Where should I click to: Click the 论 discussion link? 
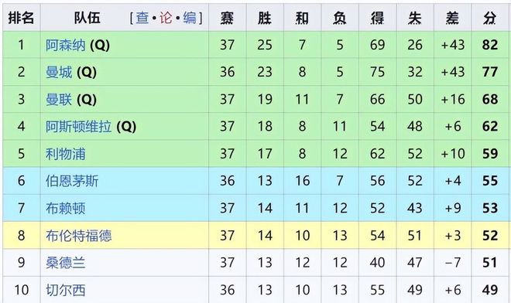coord(166,18)
